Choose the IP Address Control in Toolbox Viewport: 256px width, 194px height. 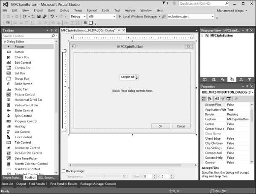tap(28, 169)
